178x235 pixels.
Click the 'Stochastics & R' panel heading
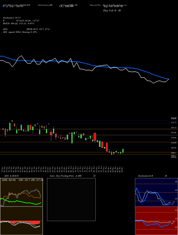tap(146, 176)
